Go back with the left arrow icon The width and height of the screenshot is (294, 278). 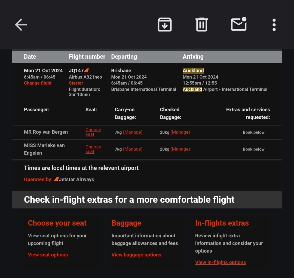click(x=21, y=25)
